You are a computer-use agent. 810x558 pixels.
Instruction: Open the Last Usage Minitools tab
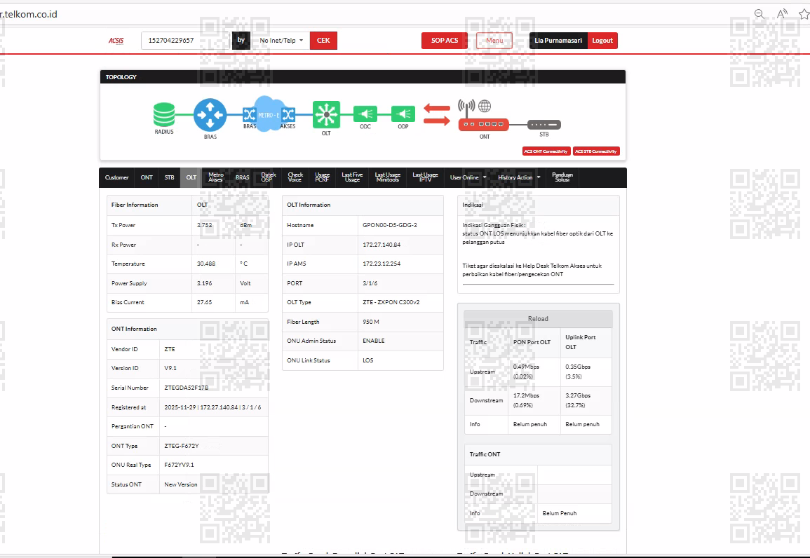point(387,177)
